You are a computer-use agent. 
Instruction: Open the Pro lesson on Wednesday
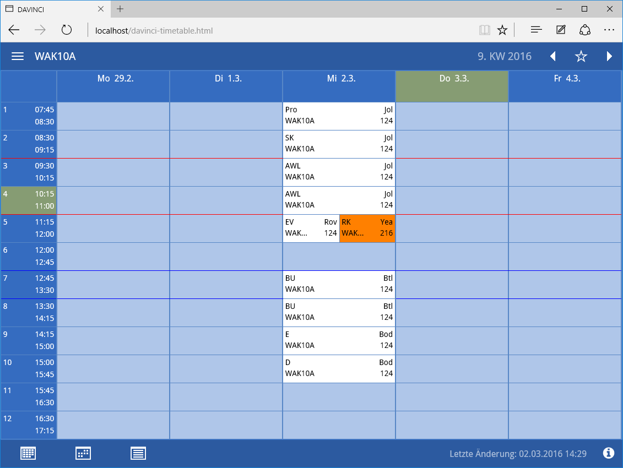(339, 116)
